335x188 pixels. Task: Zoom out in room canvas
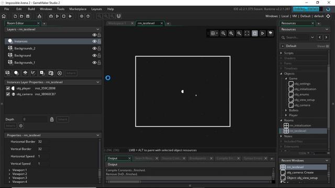(x=224, y=33)
